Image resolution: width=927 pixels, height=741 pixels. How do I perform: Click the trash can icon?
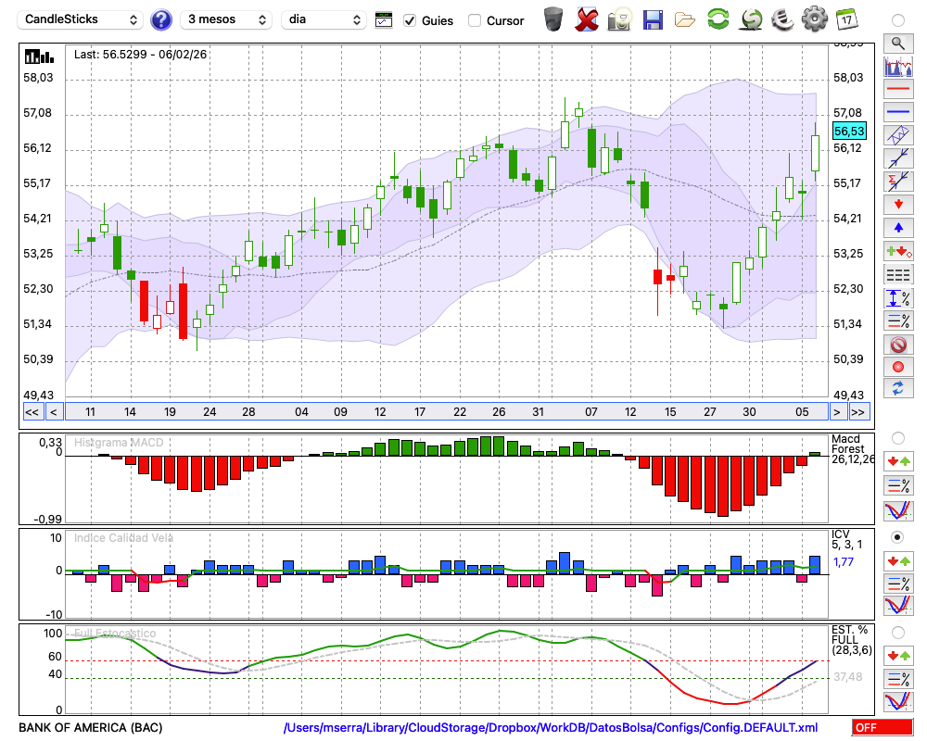click(553, 19)
